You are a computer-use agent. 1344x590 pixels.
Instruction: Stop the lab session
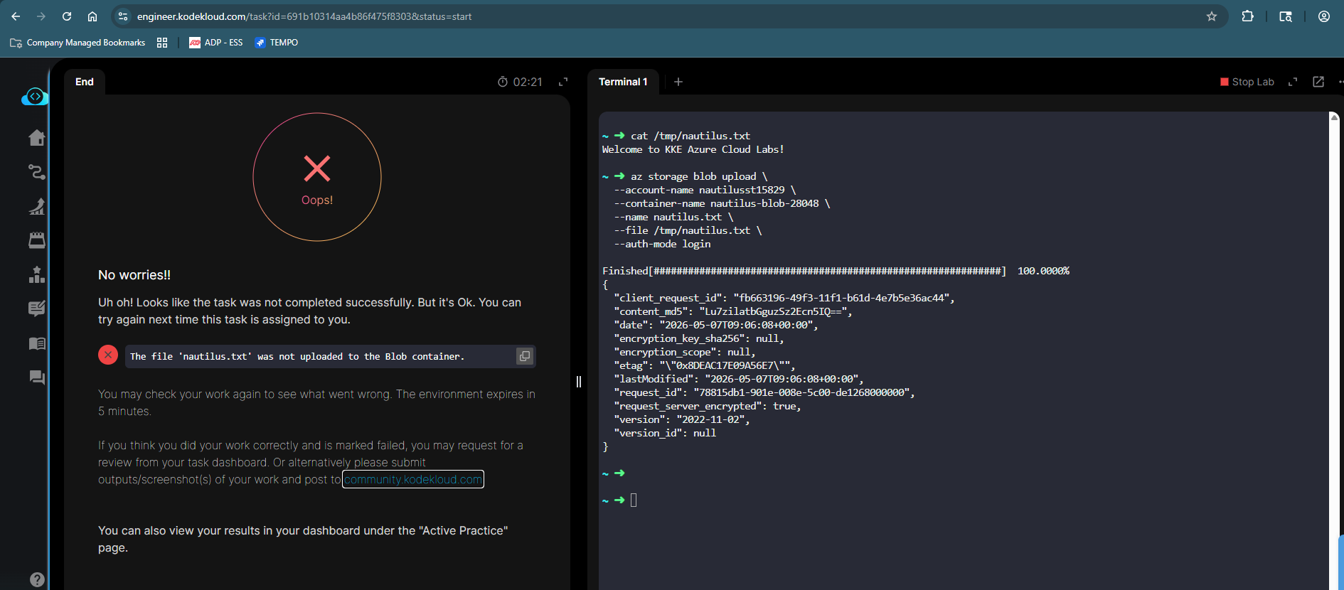click(x=1247, y=82)
